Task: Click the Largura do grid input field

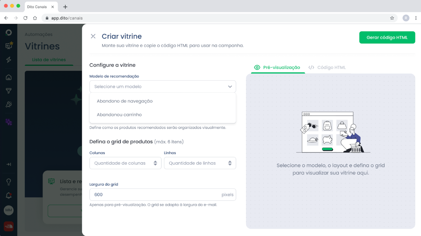Action: (x=163, y=195)
